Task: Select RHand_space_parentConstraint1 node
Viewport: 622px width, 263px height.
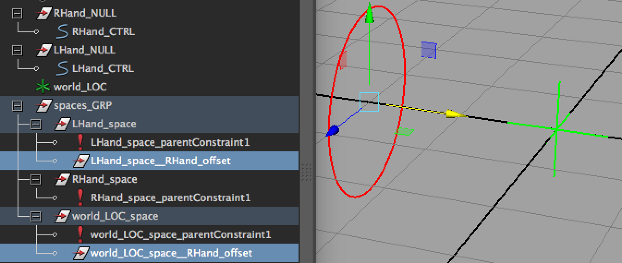Action: click(171, 198)
